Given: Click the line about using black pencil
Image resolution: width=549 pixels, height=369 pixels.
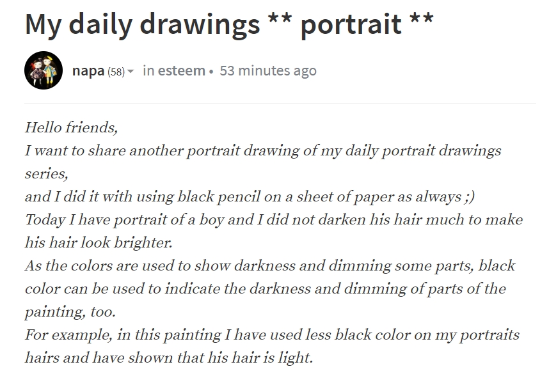Looking at the screenshot, I should pos(250,197).
